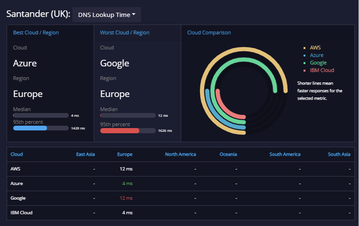This screenshot has width=359, height=226.
Task: Click the Google worst cloud name
Action: point(115,64)
